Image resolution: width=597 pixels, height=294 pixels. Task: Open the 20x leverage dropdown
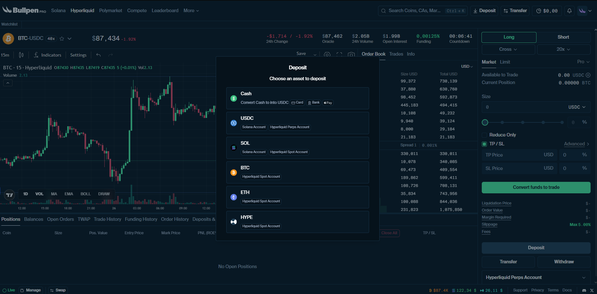(x=563, y=49)
